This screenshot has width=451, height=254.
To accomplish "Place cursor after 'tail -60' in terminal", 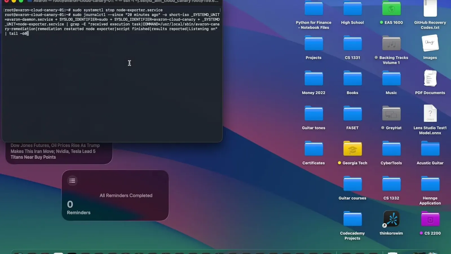I will (x=27, y=34).
